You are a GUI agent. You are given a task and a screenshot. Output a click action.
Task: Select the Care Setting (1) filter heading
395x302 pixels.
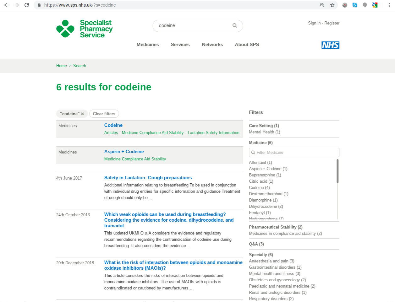tap(264, 126)
